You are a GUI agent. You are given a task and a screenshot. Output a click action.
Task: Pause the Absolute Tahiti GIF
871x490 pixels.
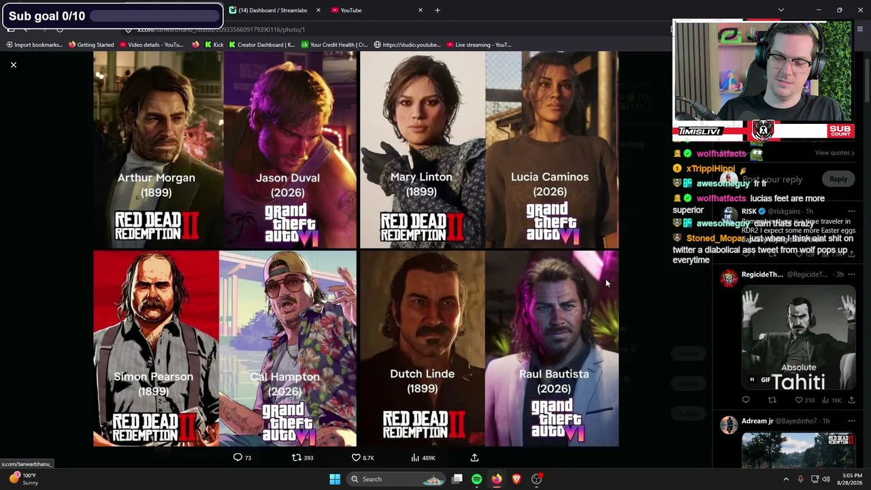point(752,380)
